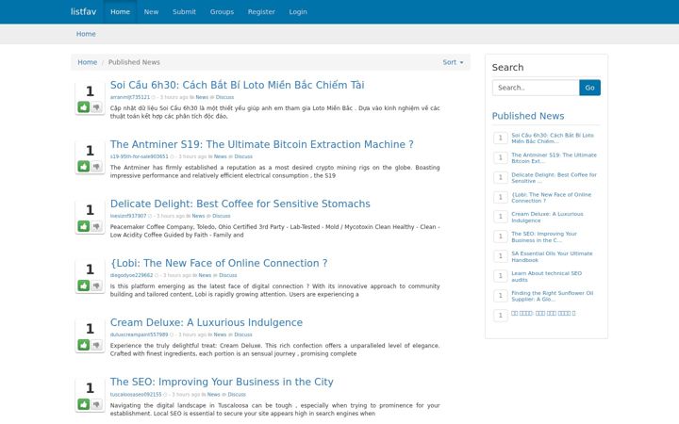The height and width of the screenshot is (424, 679).
Task: Click vote count beside sidebar Learn About technical SEO
Action: click(x=501, y=275)
